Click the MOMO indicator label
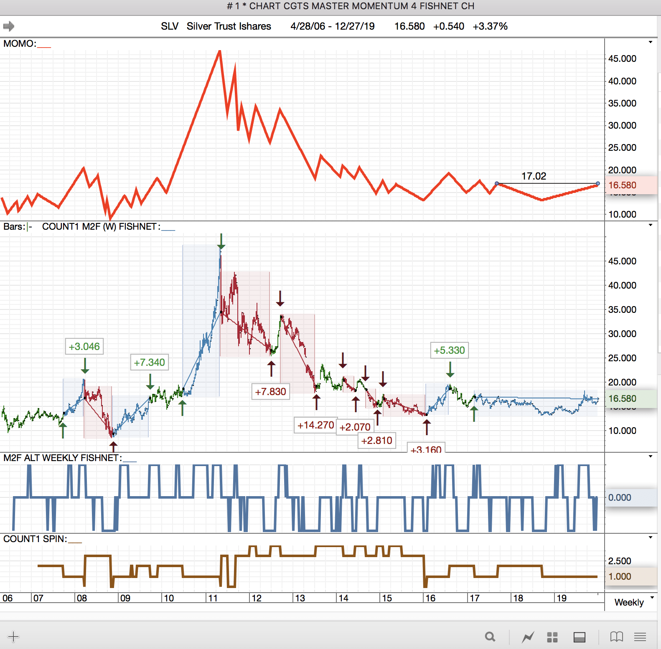The image size is (661, 649). tap(19, 44)
